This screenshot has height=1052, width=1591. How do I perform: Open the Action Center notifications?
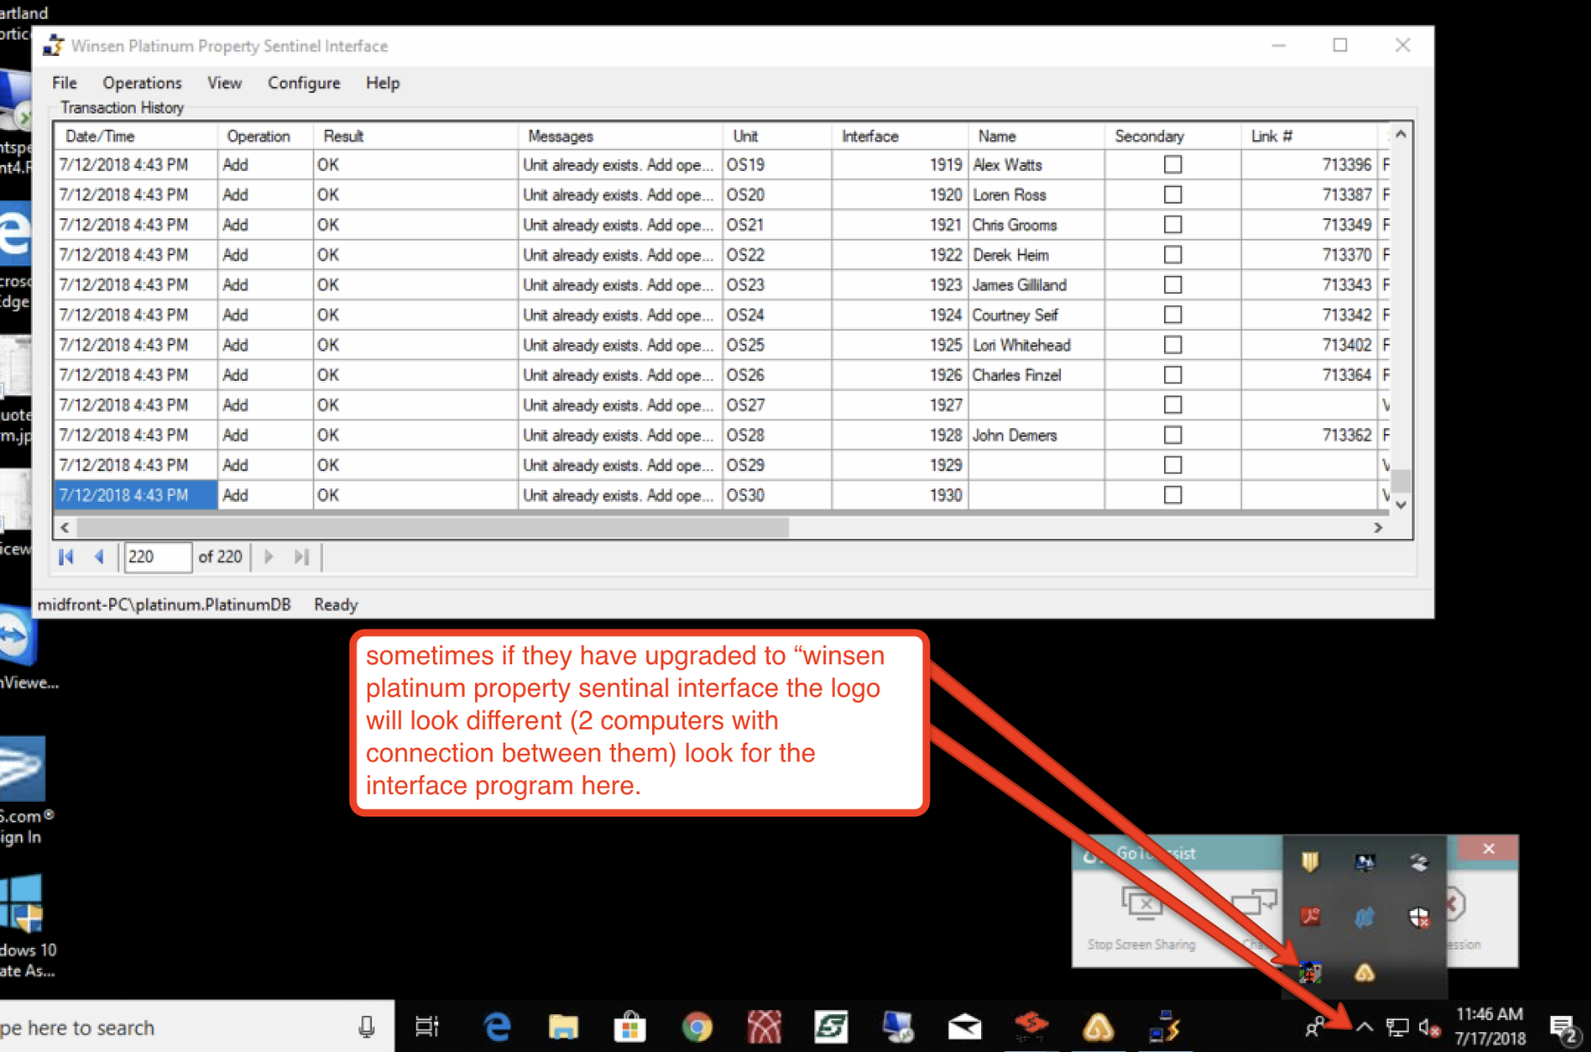[1564, 1028]
